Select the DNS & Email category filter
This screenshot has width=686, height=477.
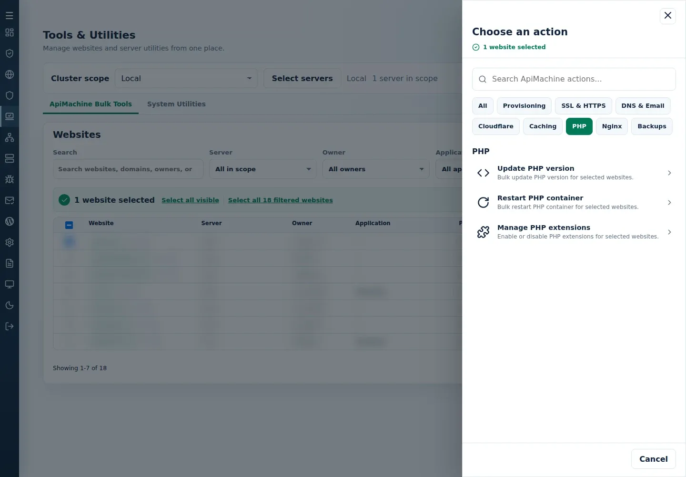point(643,106)
